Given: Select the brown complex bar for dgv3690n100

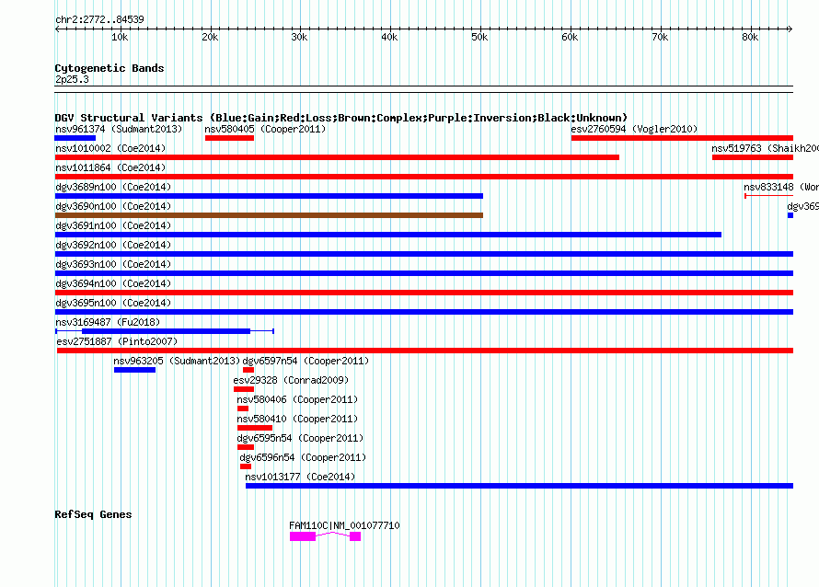Looking at the screenshot, I should [269, 215].
